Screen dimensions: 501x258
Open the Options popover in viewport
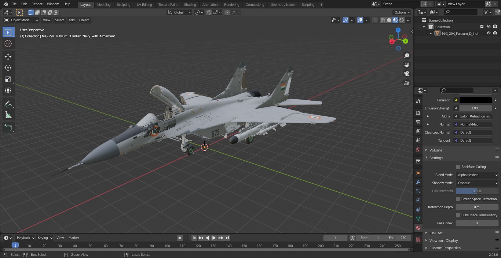pos(402,12)
